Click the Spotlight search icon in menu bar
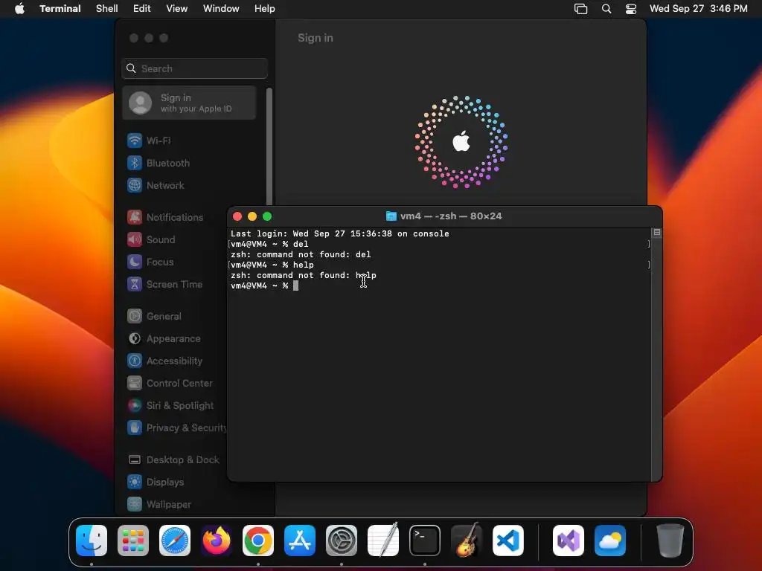The height and width of the screenshot is (571, 762). pyautogui.click(x=606, y=9)
